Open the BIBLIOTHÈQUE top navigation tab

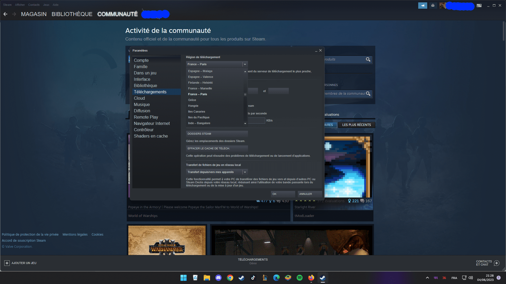click(x=72, y=14)
